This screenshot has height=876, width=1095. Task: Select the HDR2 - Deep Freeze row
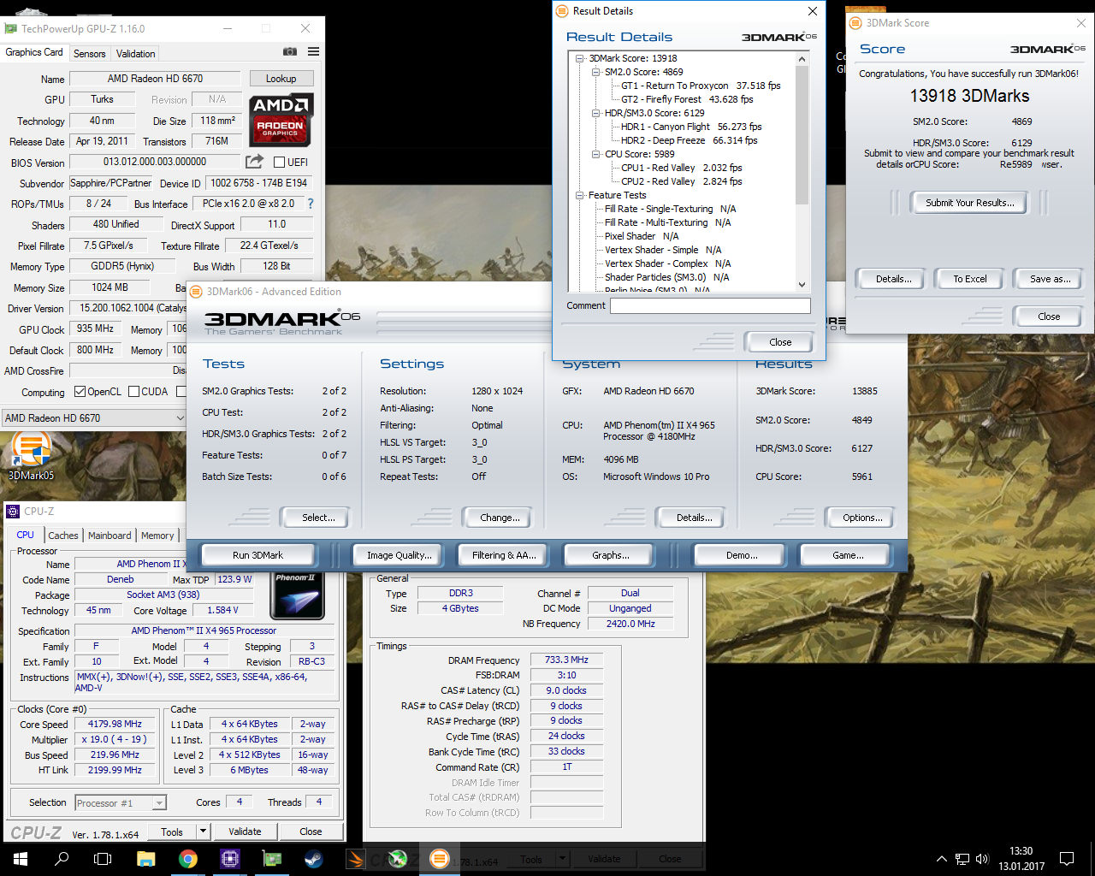(x=689, y=140)
